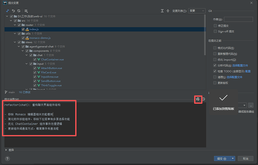Collapse the agent\general-chat folder node
This screenshot has height=165, width=258.
pyautogui.click(x=19, y=46)
